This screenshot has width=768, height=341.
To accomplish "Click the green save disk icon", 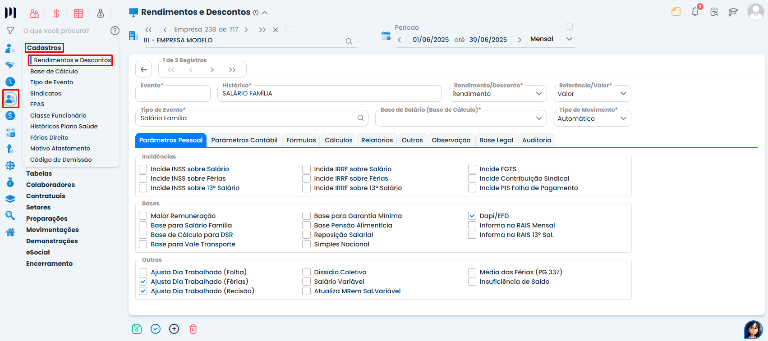I will tap(137, 329).
